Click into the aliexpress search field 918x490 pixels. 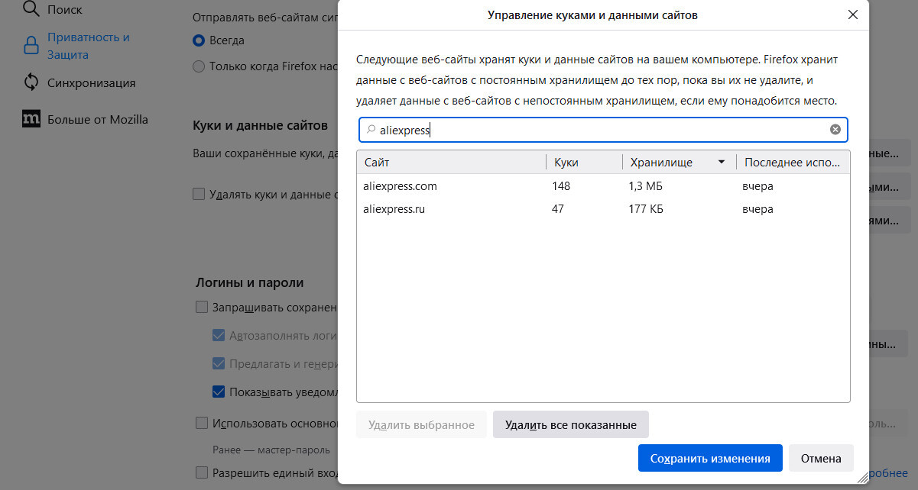(611, 130)
